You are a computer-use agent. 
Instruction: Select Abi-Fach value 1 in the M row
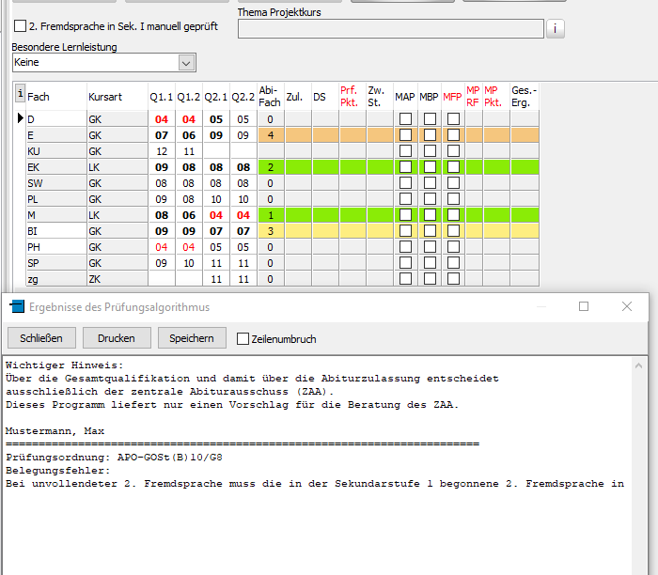pyautogui.click(x=271, y=215)
